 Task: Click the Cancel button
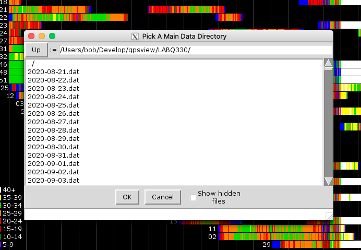163,197
